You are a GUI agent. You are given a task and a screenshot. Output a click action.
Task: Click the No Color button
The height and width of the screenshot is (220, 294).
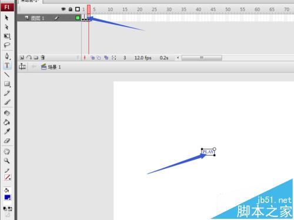tap(7, 215)
